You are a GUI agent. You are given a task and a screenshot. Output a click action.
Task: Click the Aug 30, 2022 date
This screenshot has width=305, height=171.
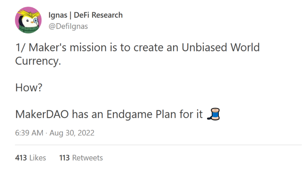(72, 133)
